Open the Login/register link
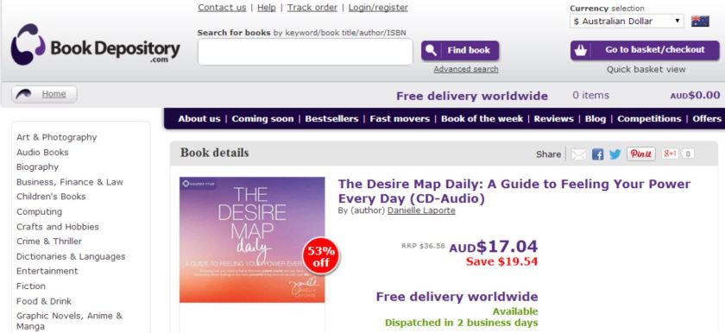The image size is (725, 333). 378,8
